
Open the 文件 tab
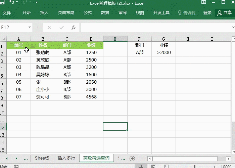tap(7, 13)
